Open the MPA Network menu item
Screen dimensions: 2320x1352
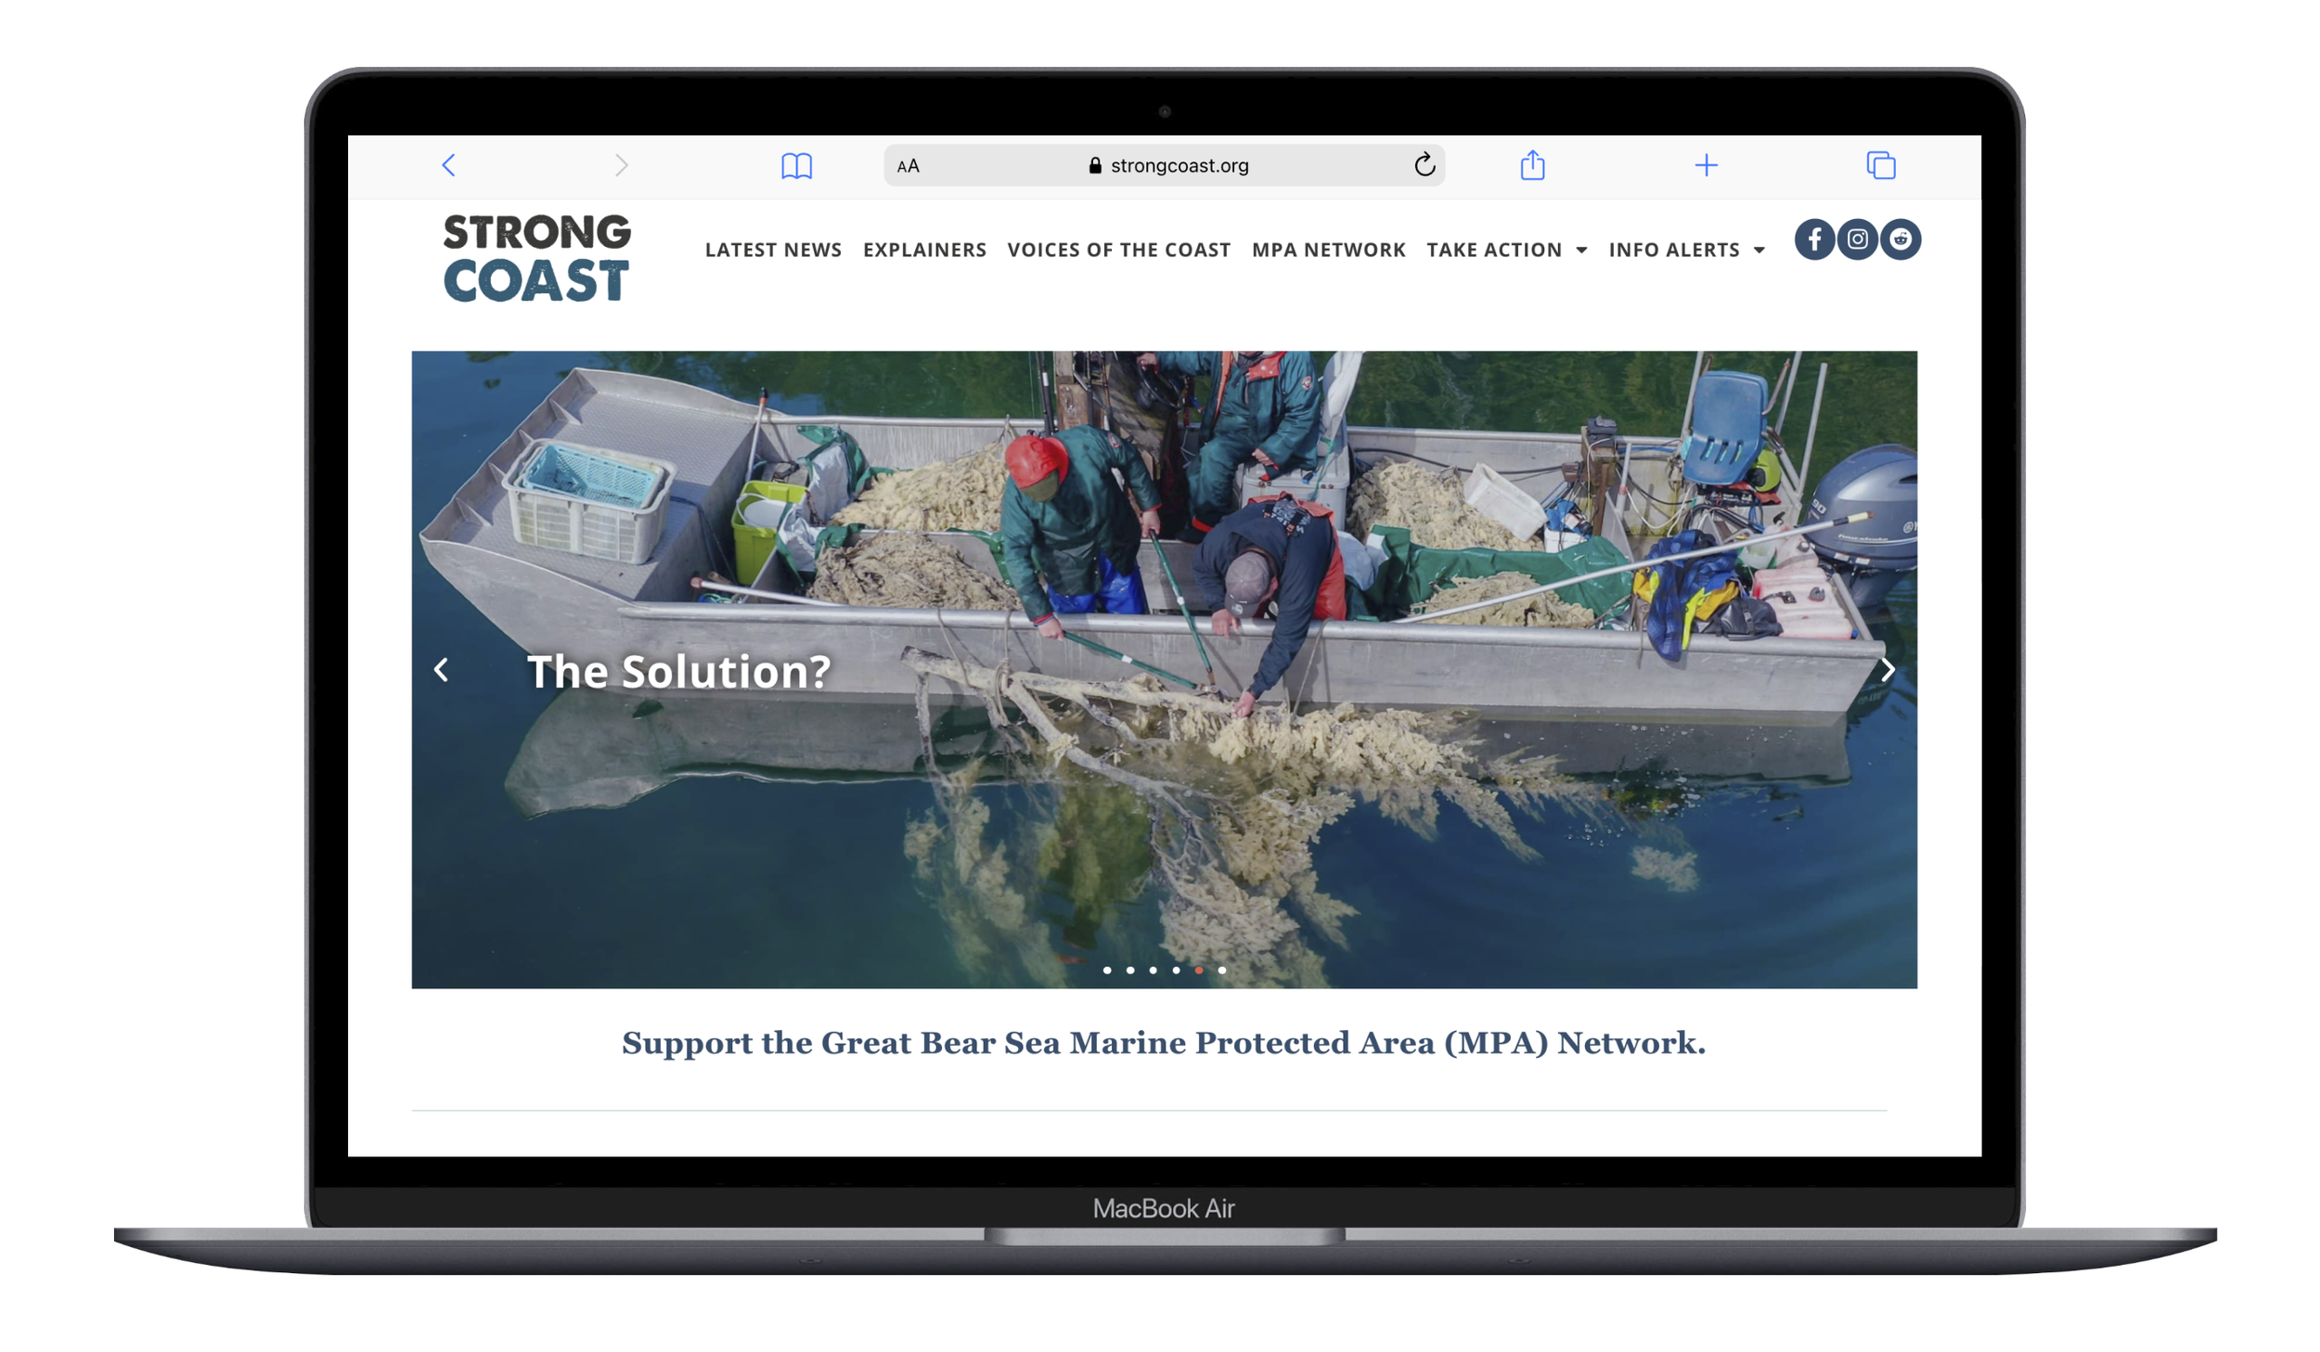click(x=1328, y=250)
